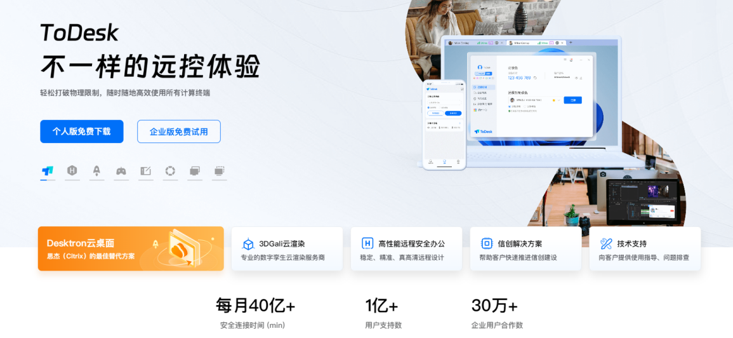This screenshot has height=338, width=733.
Task: Select the hexagon H carousel icon
Action: point(72,170)
